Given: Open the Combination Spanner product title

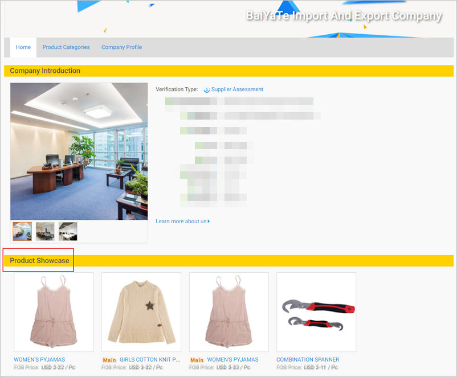Looking at the screenshot, I should [308, 360].
